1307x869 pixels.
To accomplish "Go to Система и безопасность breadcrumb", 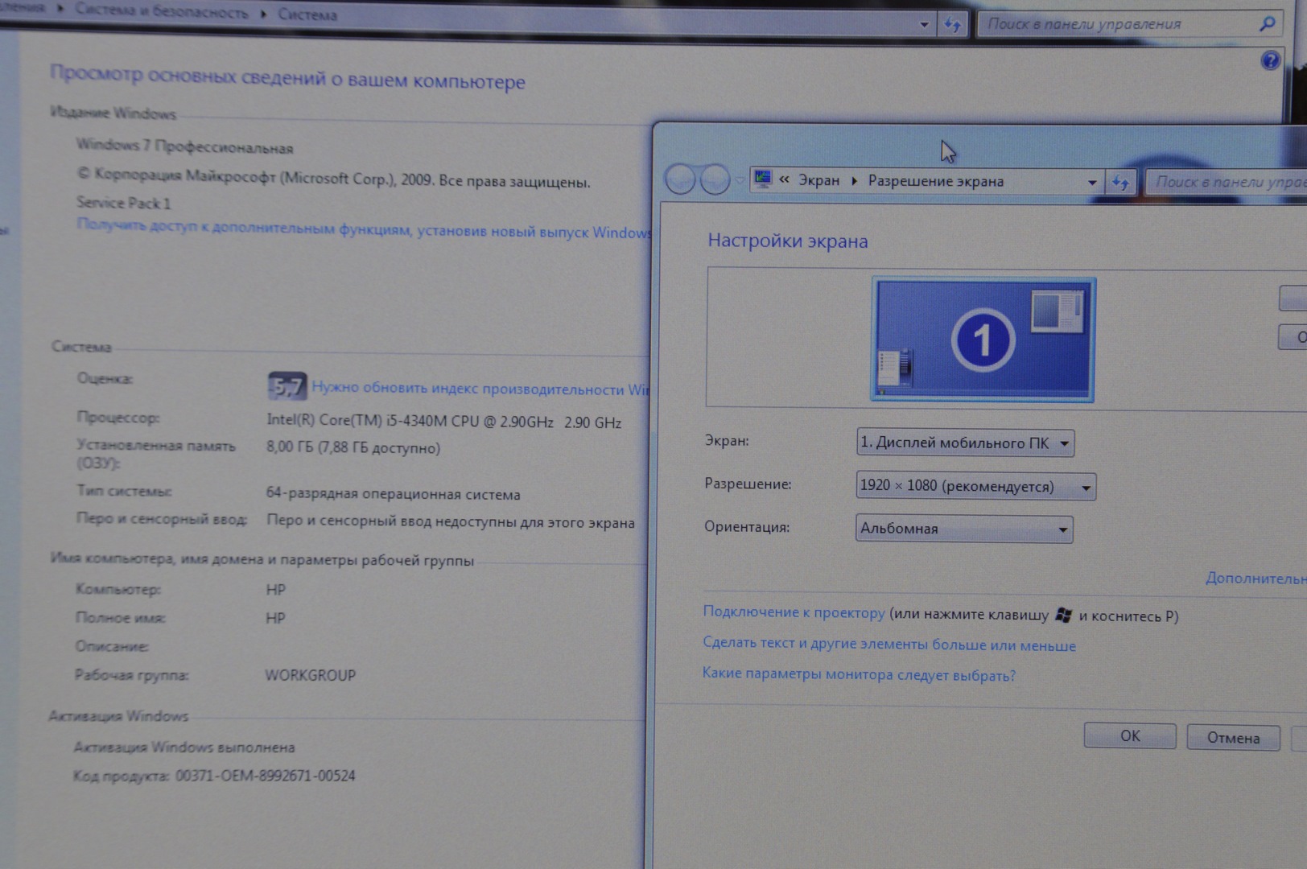I will (161, 11).
